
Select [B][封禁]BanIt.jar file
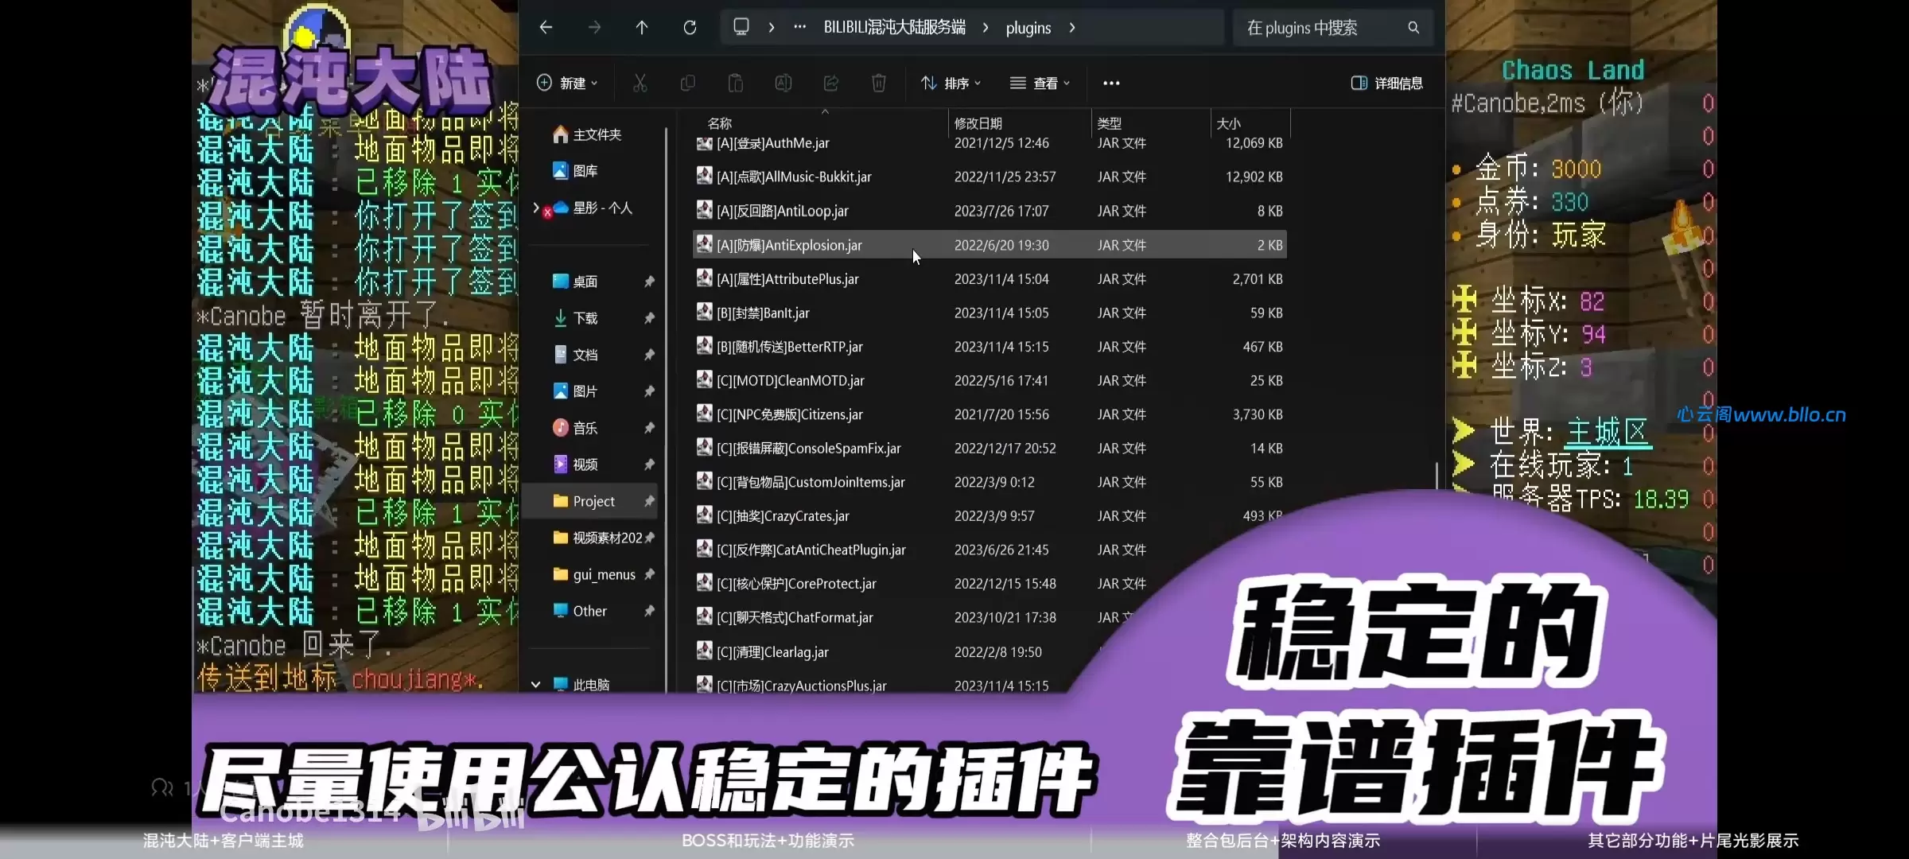(989, 313)
